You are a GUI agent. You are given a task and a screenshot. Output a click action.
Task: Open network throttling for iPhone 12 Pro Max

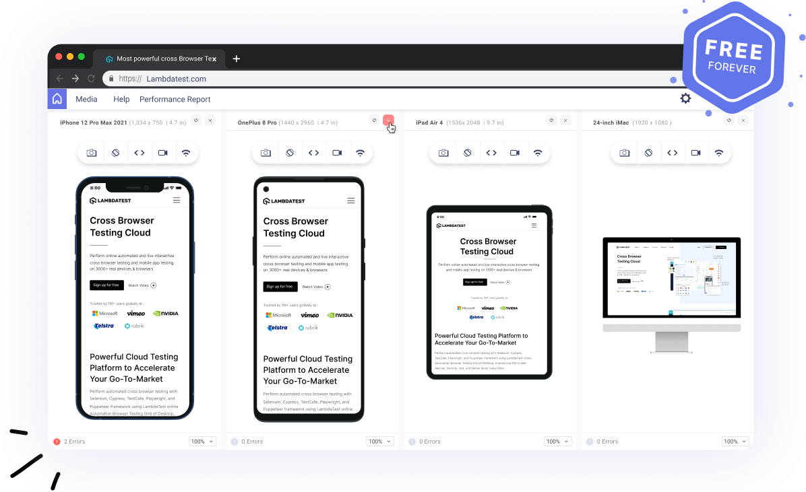pos(187,153)
